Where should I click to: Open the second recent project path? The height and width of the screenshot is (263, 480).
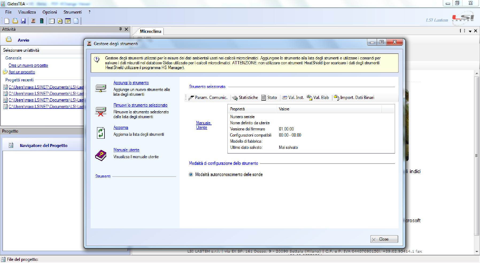[x=46, y=93]
